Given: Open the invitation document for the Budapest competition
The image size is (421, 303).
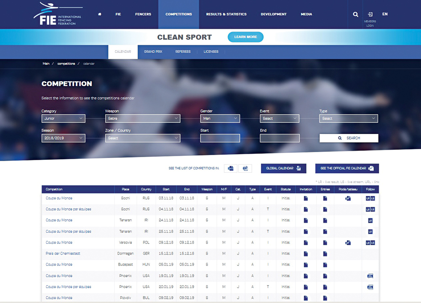Looking at the screenshot, I should pos(306,265).
